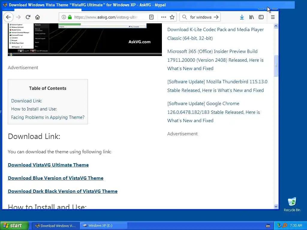Open the browser home page

(37, 17)
